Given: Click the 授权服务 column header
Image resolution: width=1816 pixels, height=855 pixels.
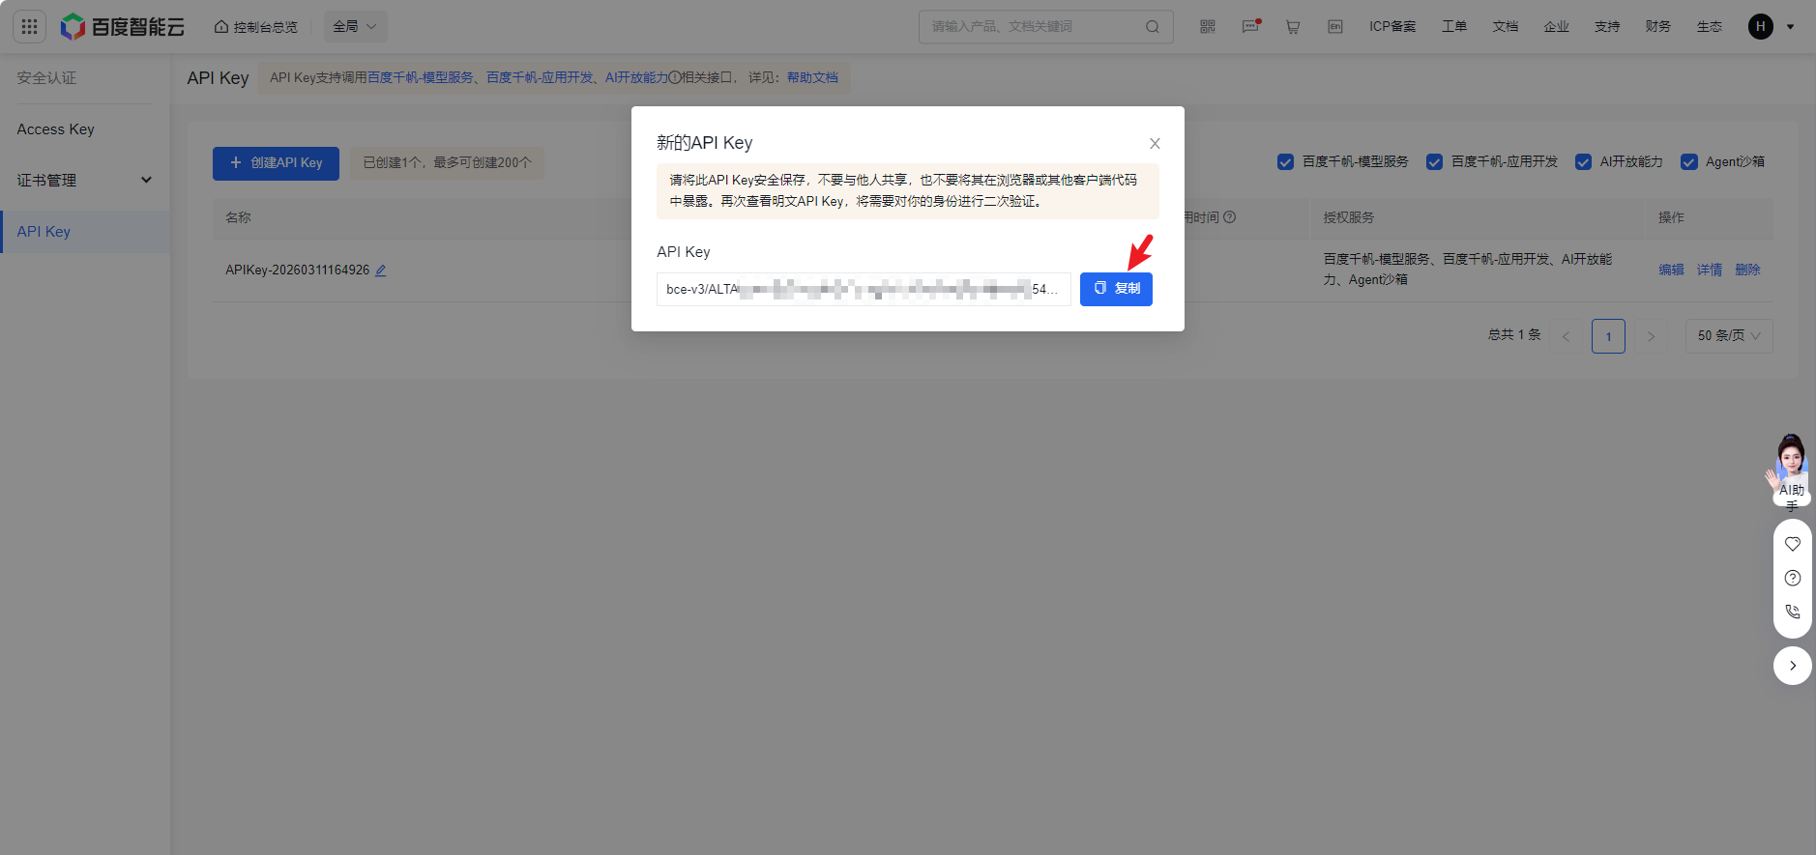Looking at the screenshot, I should [1348, 217].
